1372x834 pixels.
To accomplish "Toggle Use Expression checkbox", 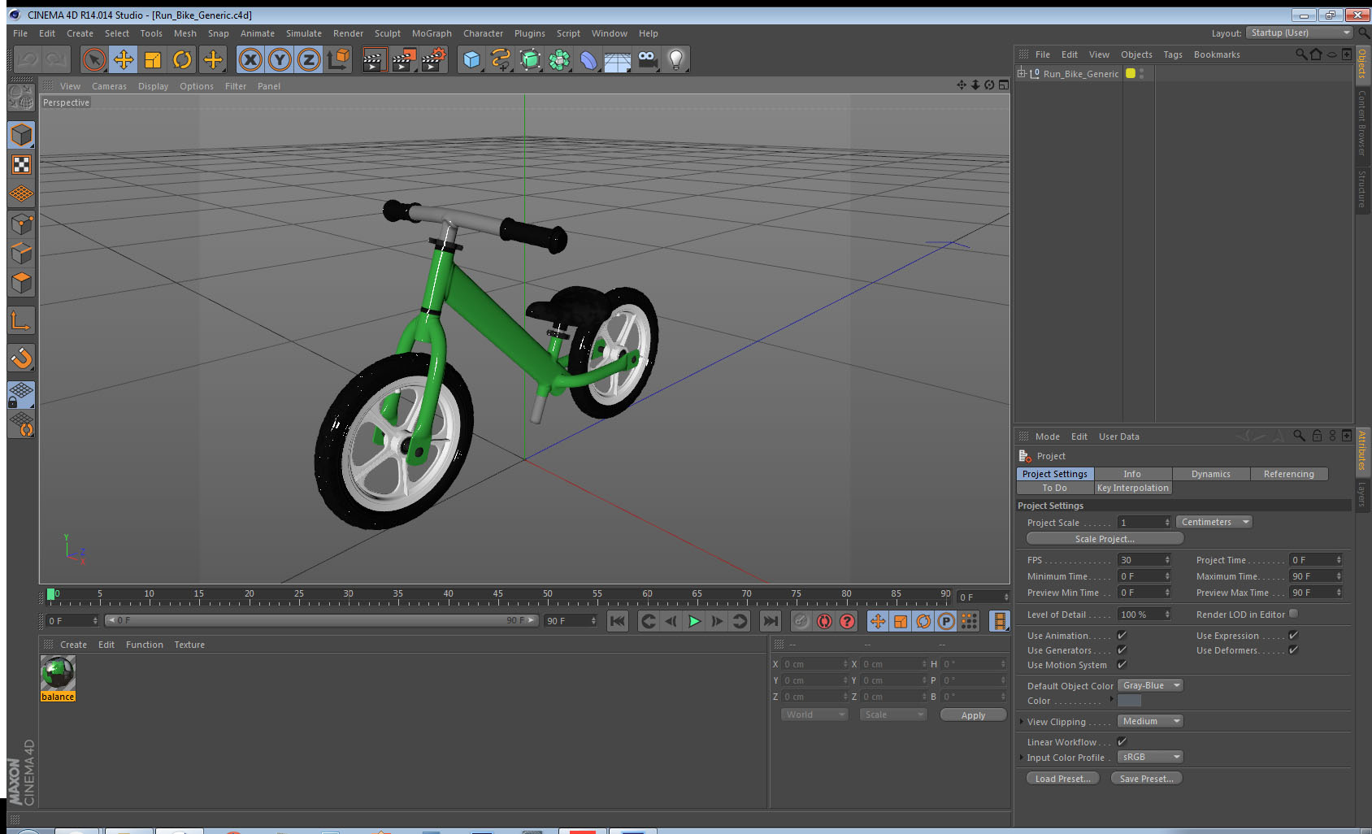I will point(1293,635).
